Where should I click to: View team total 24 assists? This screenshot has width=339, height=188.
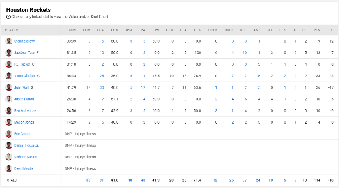[258, 180]
